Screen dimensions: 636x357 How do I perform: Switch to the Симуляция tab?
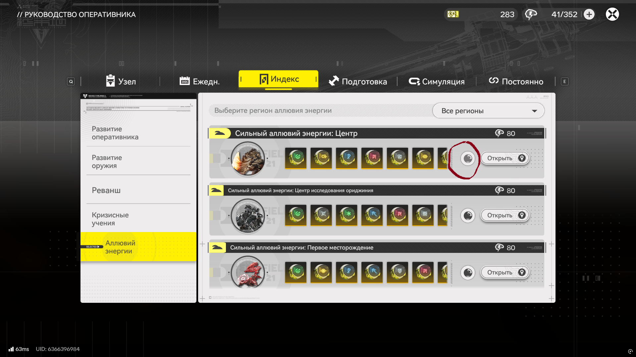pyautogui.click(x=437, y=81)
